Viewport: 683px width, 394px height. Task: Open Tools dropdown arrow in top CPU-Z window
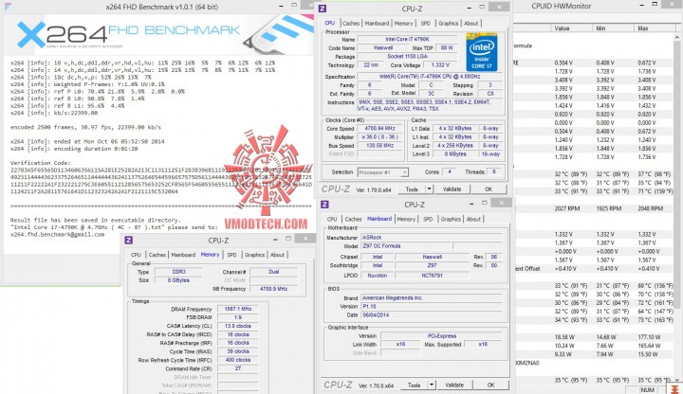[429, 189]
